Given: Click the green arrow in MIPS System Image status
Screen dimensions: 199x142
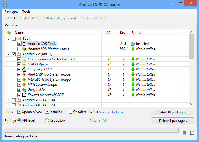Looking at the screenshot, I should coord(133,85).
